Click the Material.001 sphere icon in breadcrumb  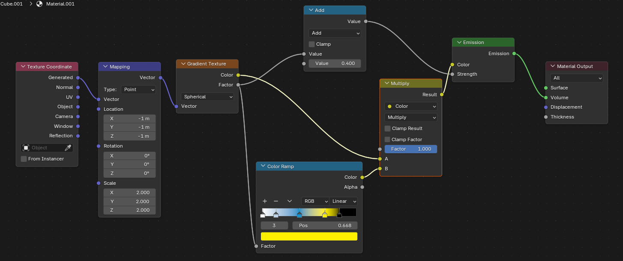(39, 4)
